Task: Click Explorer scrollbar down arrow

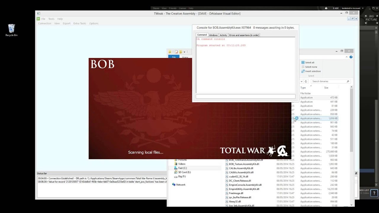Action: pyautogui.click(x=351, y=205)
